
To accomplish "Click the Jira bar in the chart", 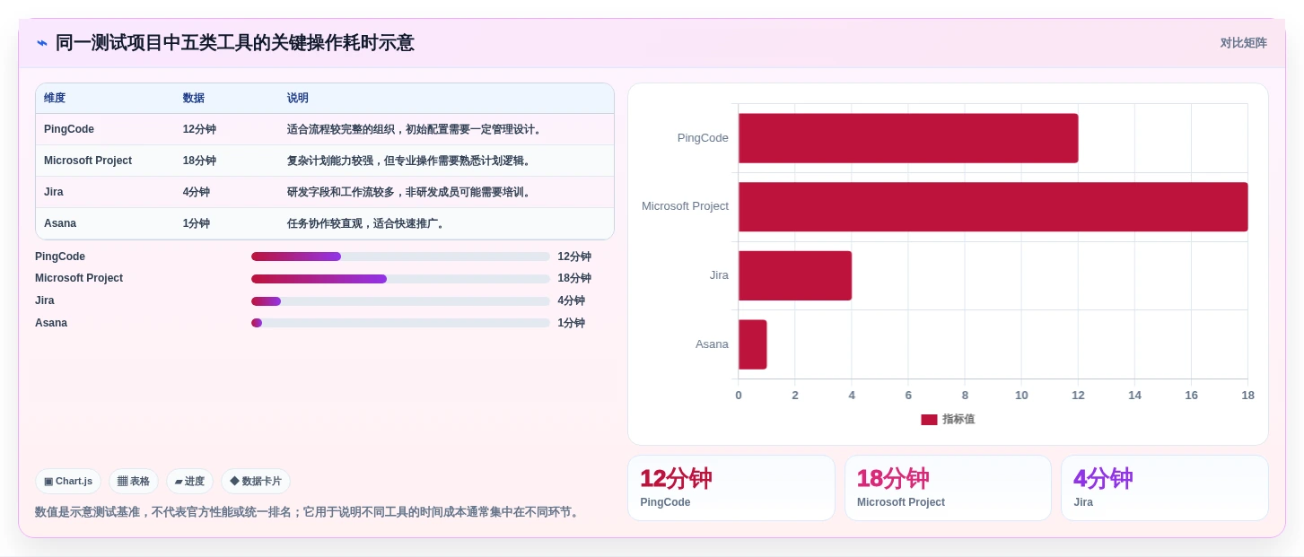I will coord(795,275).
